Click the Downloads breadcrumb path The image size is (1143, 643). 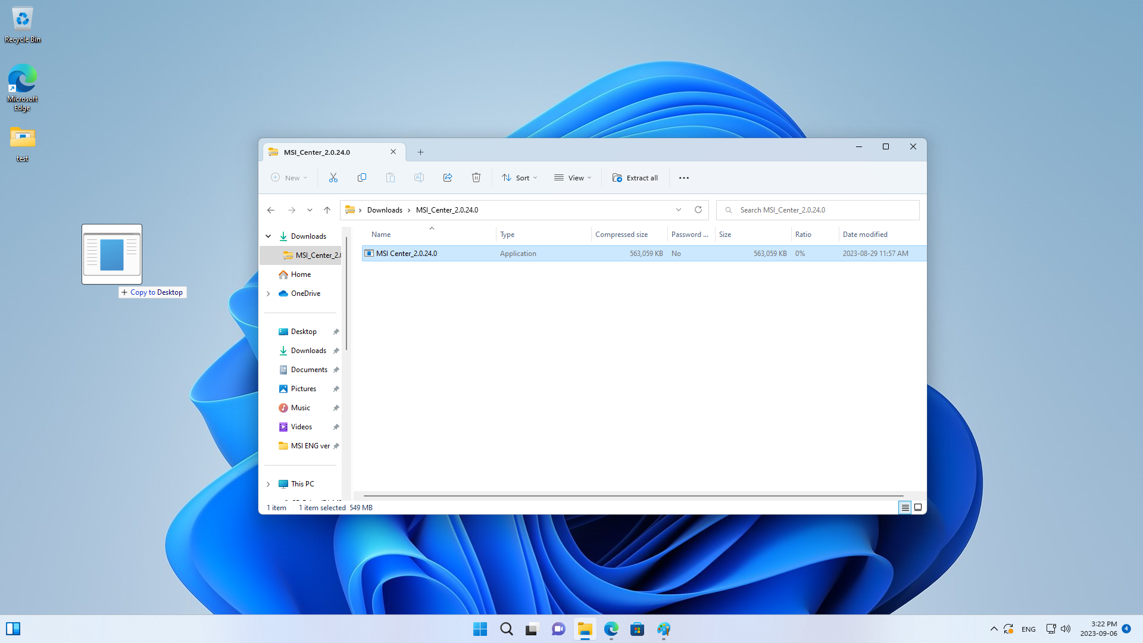click(x=384, y=210)
